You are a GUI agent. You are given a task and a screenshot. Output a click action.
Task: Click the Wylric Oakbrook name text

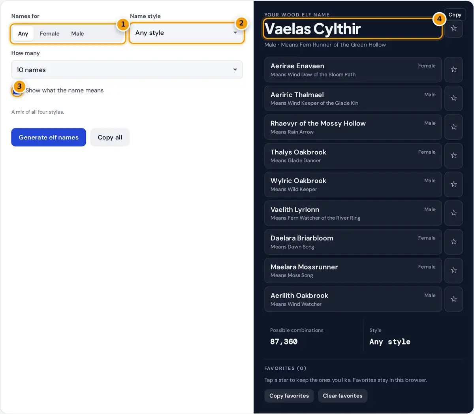(298, 181)
